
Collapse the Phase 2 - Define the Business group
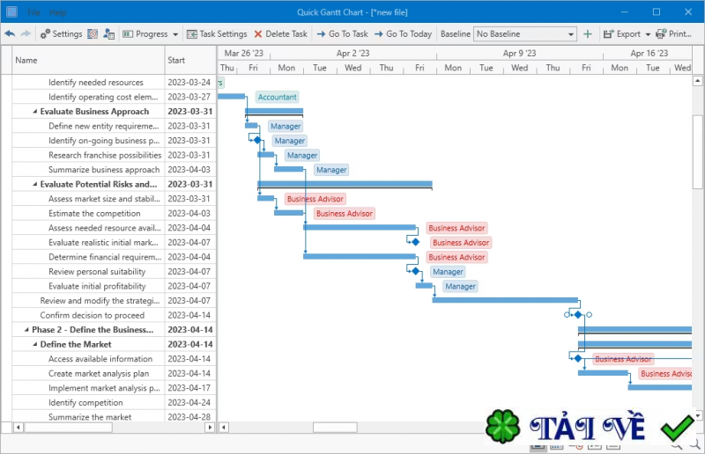pyautogui.click(x=26, y=330)
